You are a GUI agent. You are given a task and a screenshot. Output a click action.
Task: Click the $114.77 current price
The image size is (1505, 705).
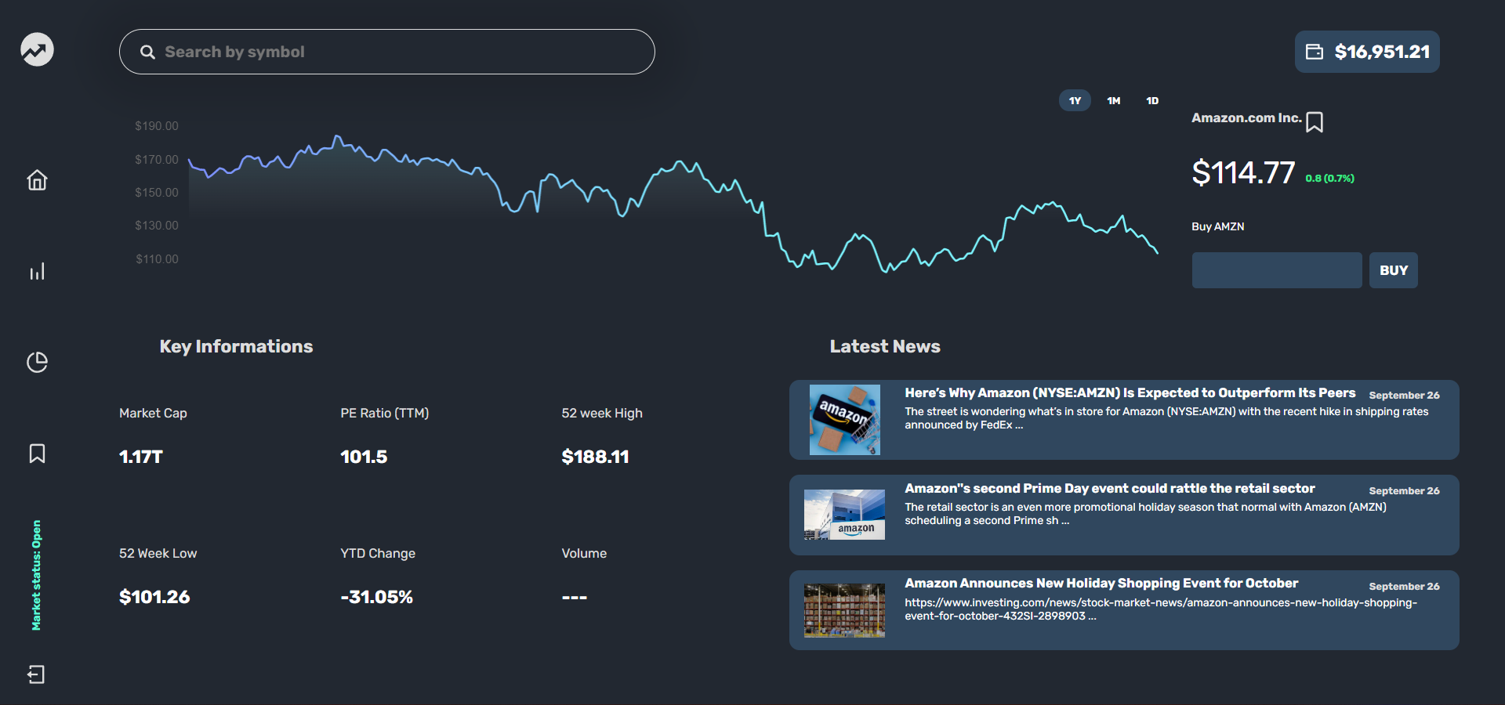point(1243,172)
